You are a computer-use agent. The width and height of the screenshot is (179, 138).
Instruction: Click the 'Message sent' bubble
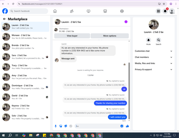point(68,59)
